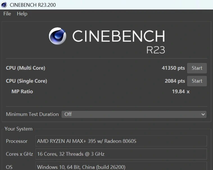This screenshot has width=213, height=170.
Task: Click the Your System heading
Action: point(19,129)
